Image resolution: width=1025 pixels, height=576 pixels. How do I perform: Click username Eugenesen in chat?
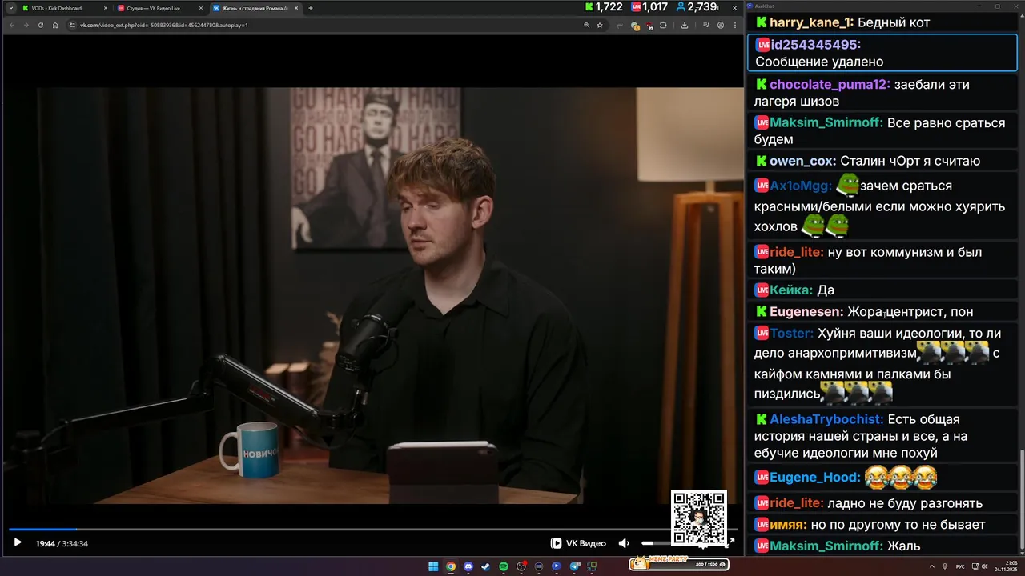pyautogui.click(x=806, y=311)
